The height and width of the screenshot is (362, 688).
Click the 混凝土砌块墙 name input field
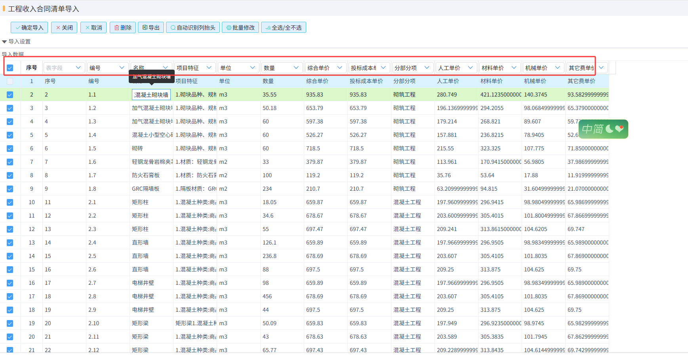[x=151, y=95]
